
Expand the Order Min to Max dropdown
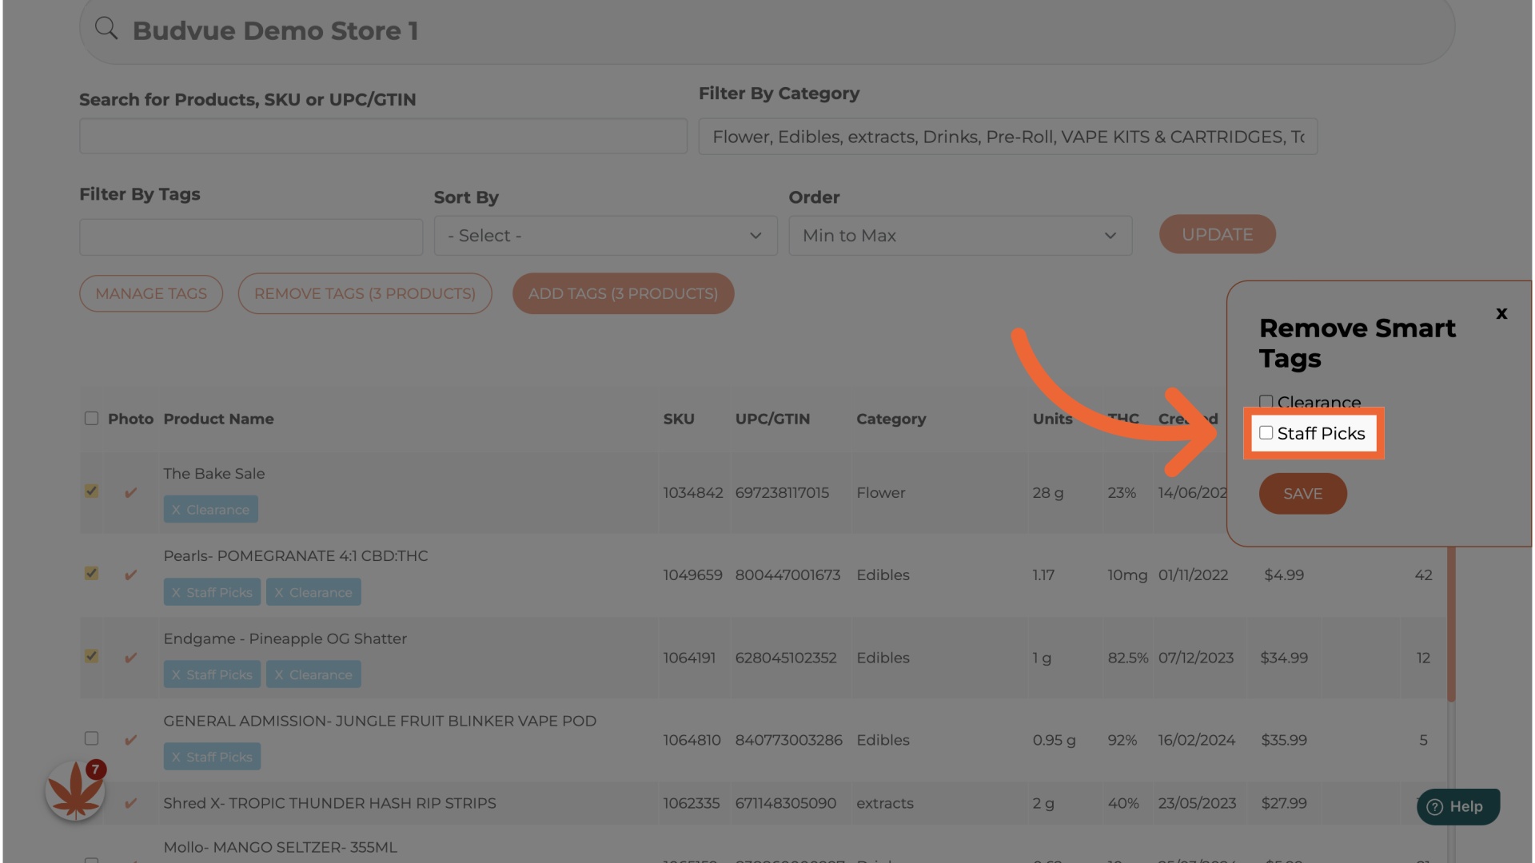960,236
